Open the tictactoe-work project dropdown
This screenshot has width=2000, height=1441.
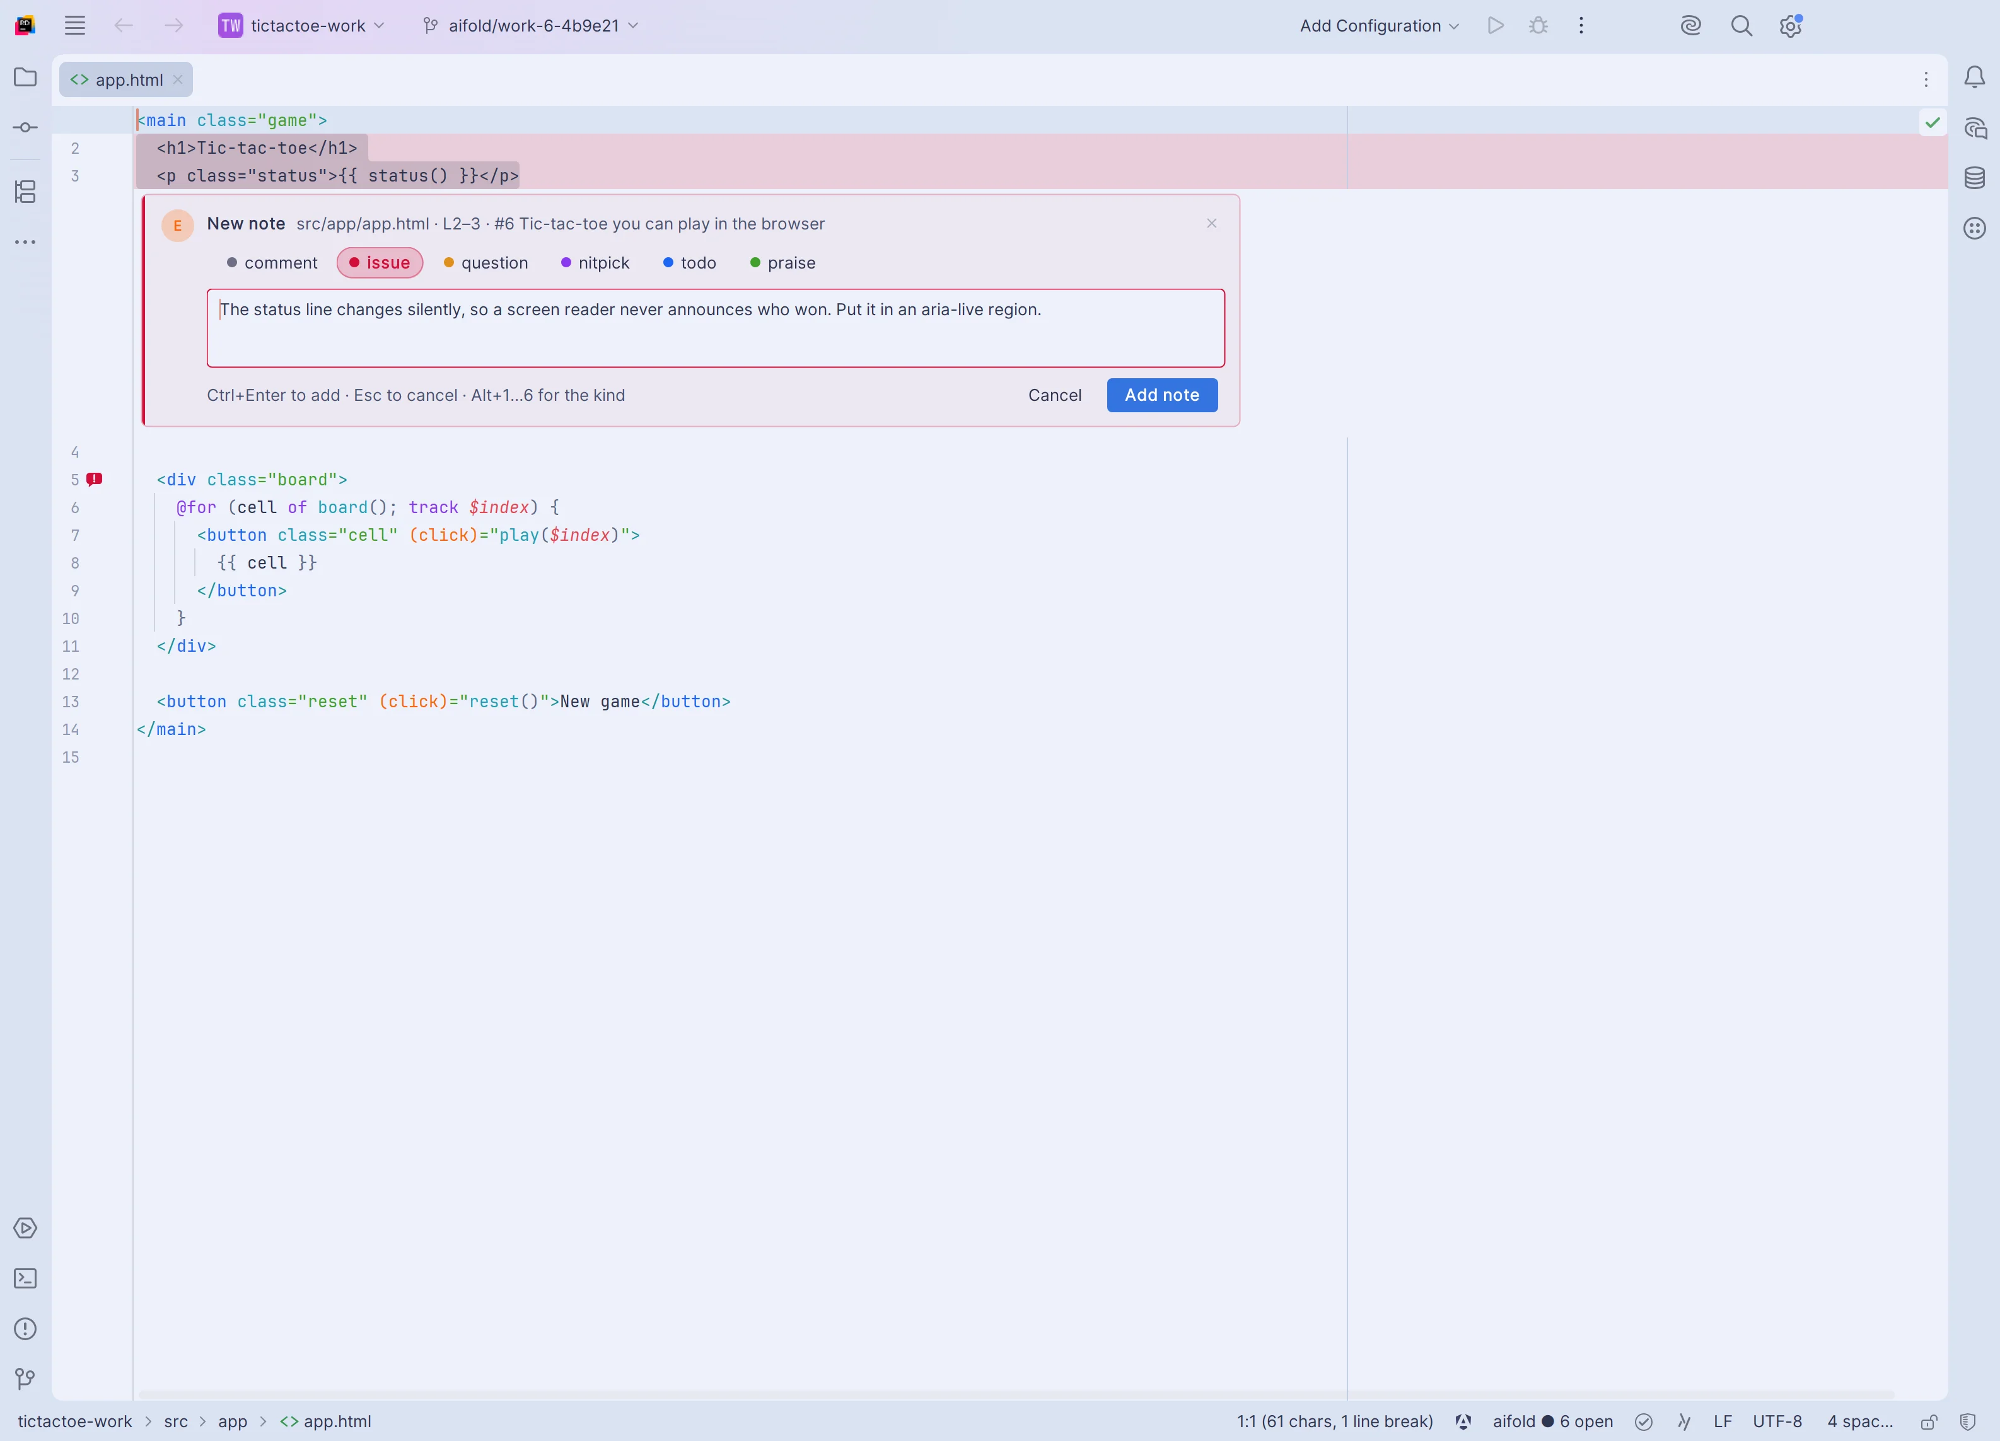pos(301,26)
